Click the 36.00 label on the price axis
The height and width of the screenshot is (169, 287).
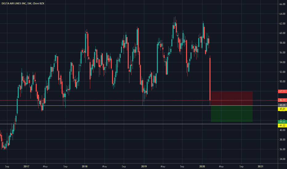282,149
